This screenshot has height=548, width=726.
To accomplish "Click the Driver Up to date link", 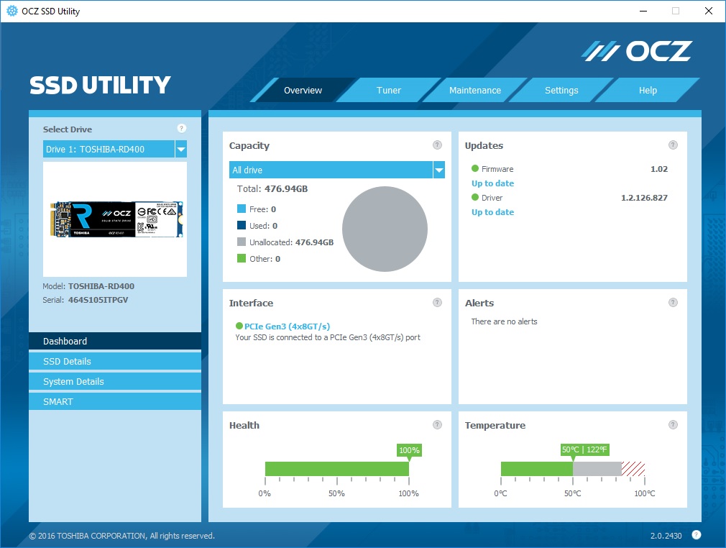I will pyautogui.click(x=492, y=212).
